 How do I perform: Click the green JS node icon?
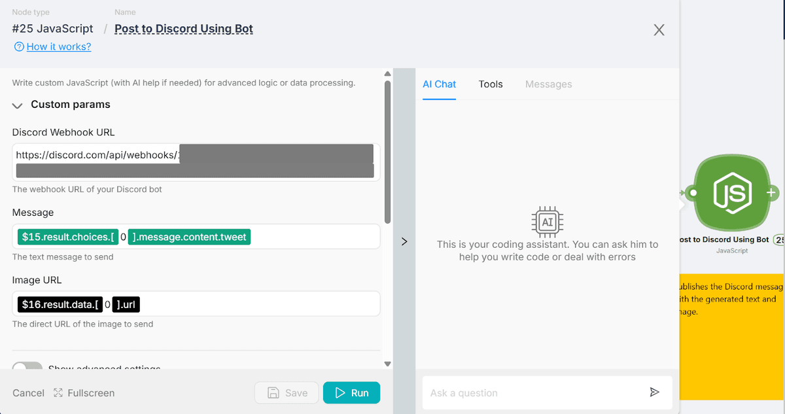coord(731,193)
